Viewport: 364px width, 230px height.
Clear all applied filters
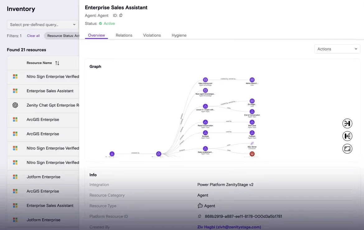coord(33,36)
